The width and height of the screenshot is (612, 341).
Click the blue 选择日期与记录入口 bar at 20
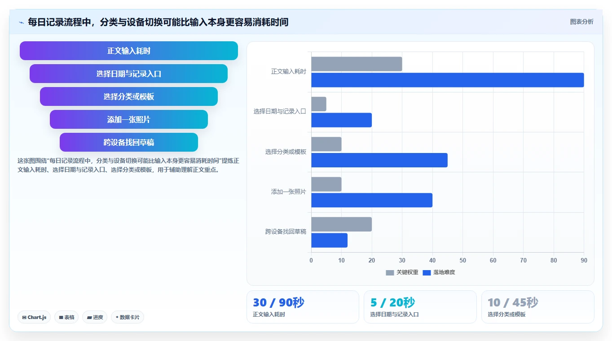click(341, 120)
